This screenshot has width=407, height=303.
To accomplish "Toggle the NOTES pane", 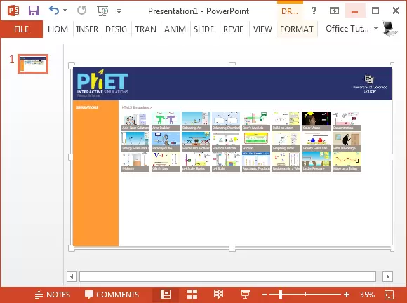I will 53,295.
